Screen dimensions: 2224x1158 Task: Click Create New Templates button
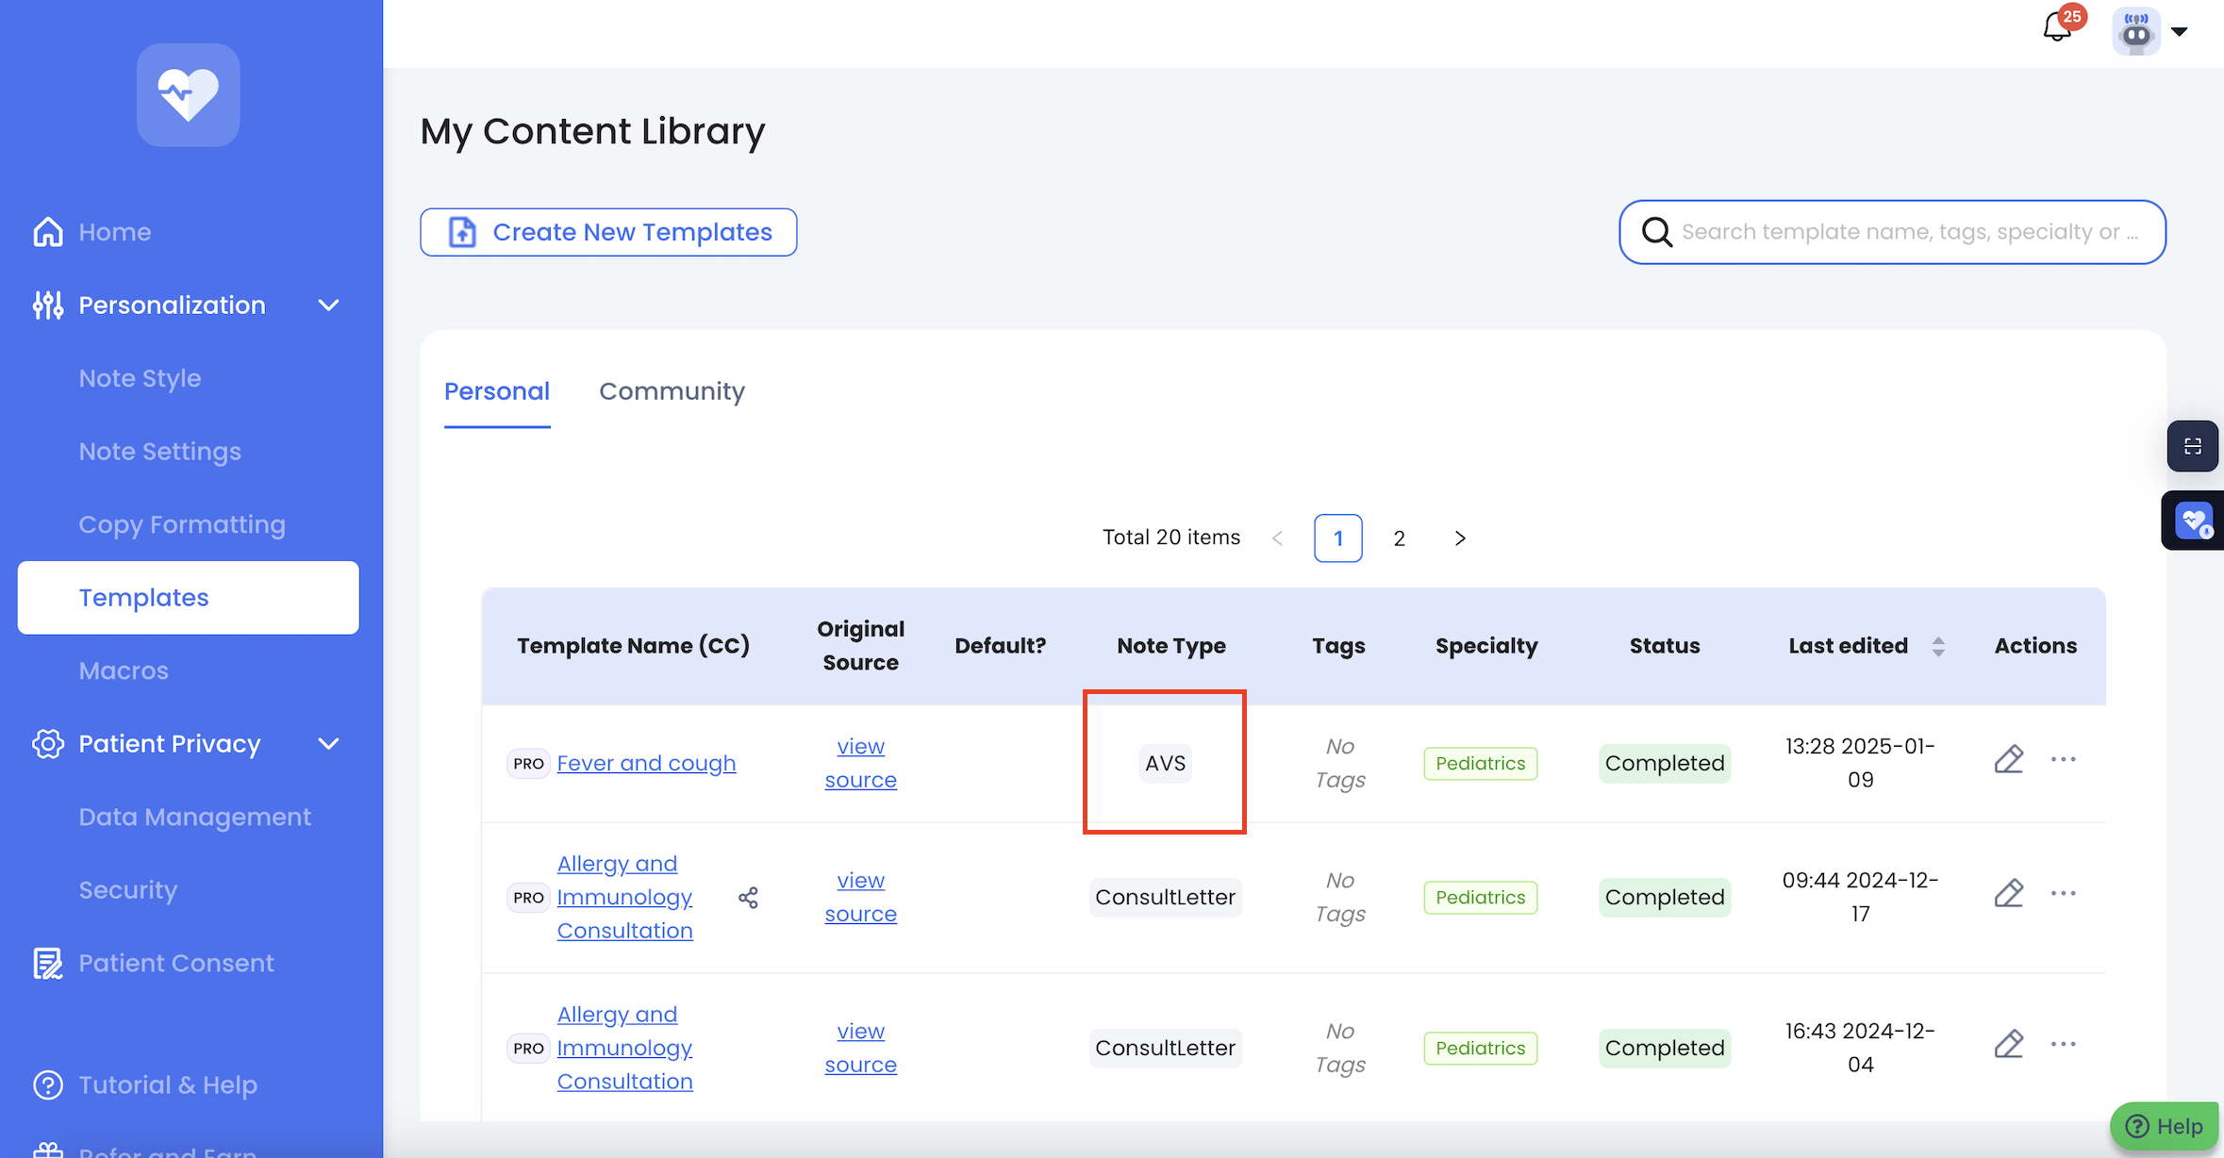(608, 232)
